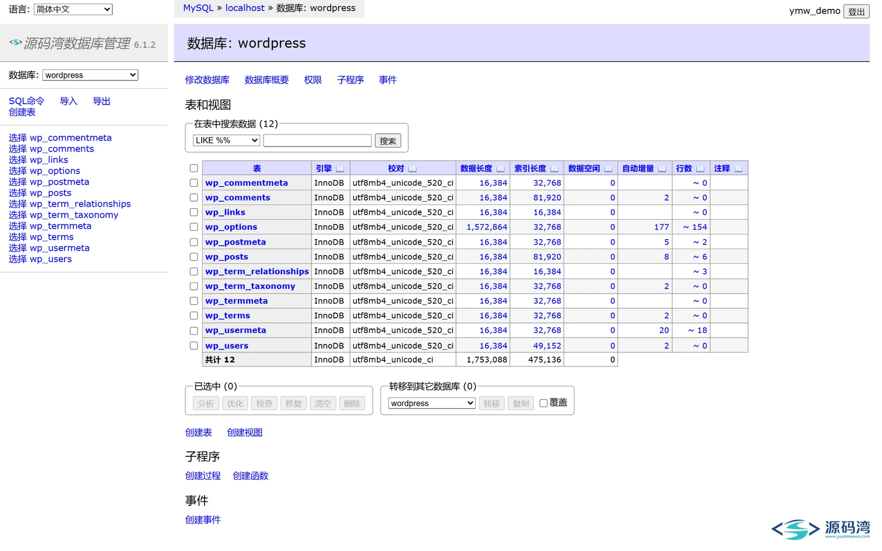
Task: Open the 语言 language dropdown
Action: [73, 9]
